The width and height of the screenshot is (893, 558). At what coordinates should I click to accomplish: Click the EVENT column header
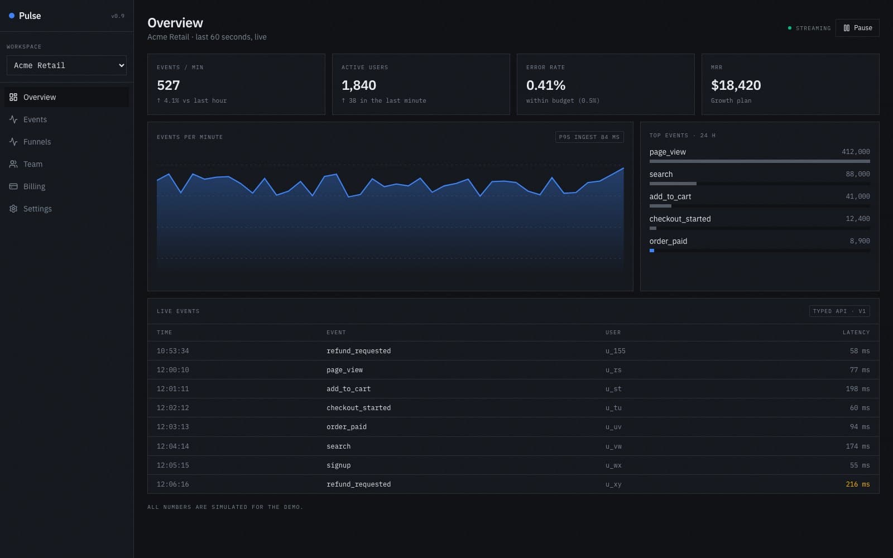coord(336,333)
